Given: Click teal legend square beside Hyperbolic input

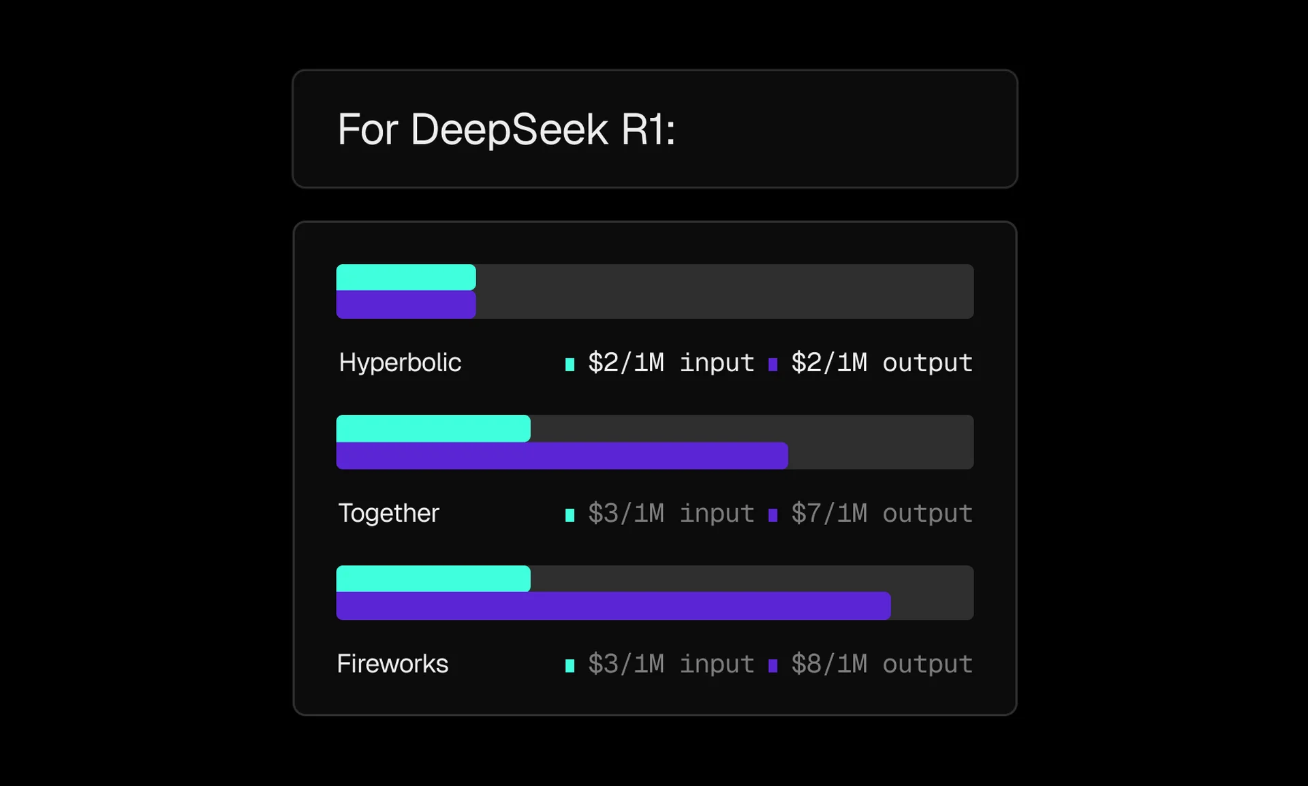Looking at the screenshot, I should [570, 364].
